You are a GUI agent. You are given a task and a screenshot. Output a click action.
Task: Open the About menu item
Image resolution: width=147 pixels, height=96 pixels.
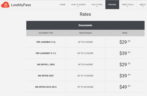[x=142, y=5]
